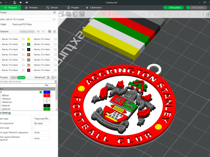Click the Undo arrow in title bar
This screenshot has height=157, width=210.
pyautogui.click(x=21, y=3)
